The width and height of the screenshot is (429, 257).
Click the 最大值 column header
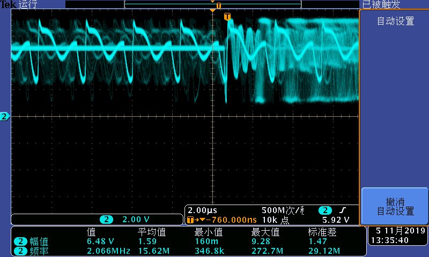(x=265, y=232)
